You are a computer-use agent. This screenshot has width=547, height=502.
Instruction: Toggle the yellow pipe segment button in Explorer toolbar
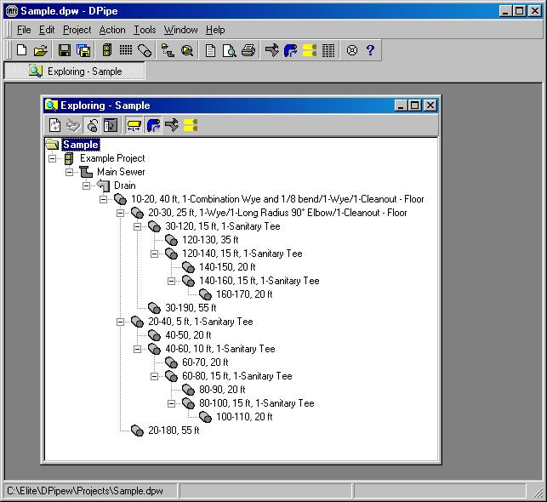[x=134, y=126]
